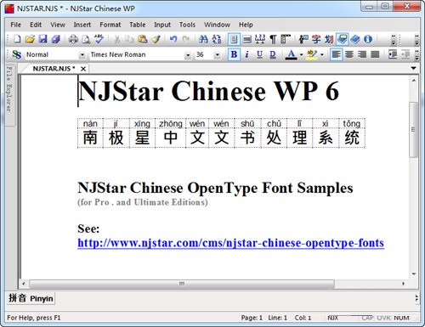Click the blue info circle icon
This screenshot has height=327, width=425.
click(368, 39)
